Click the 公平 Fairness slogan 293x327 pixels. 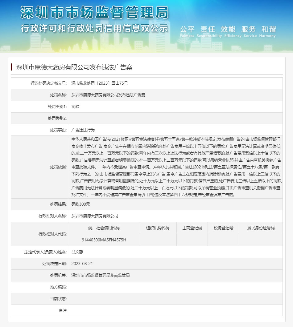[187, 31]
